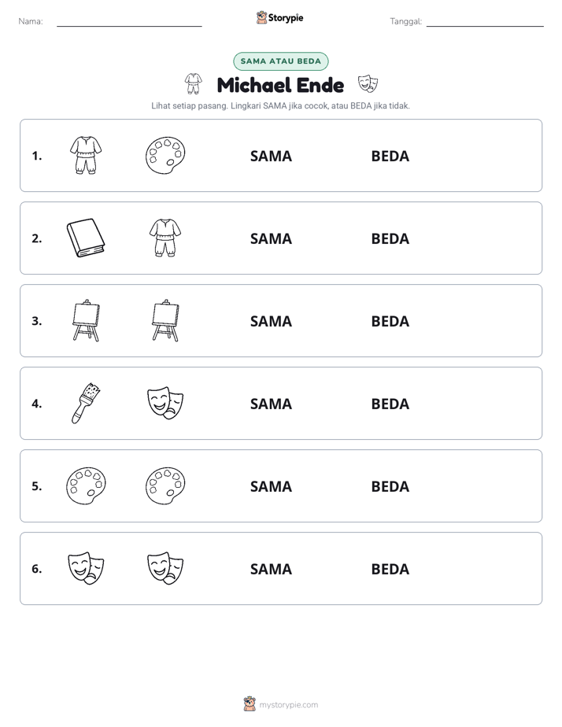Click the book icon in row 2
Screen dimensions: 562x727
click(x=86, y=238)
